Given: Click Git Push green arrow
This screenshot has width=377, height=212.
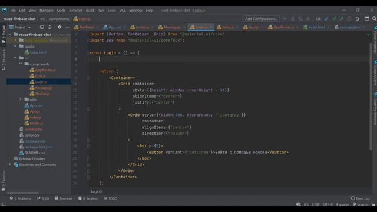Looking at the screenshot, I should (x=342, y=19).
